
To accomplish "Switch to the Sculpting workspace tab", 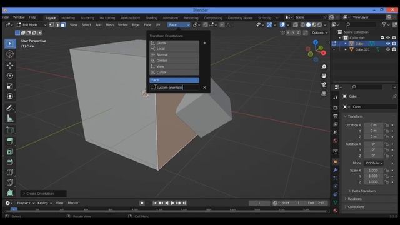I will click(x=87, y=18).
